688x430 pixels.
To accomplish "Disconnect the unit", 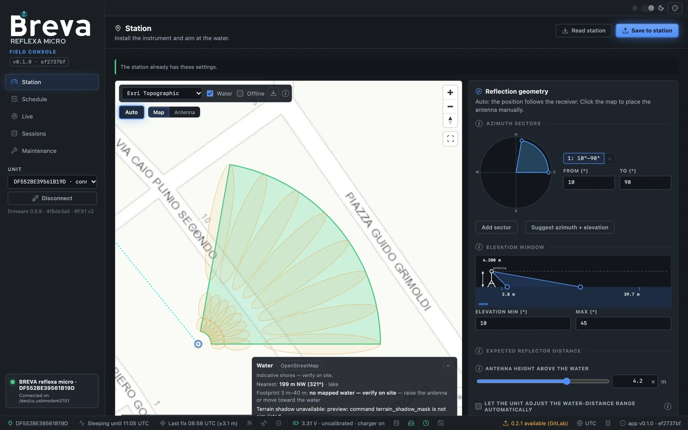I will (x=52, y=198).
